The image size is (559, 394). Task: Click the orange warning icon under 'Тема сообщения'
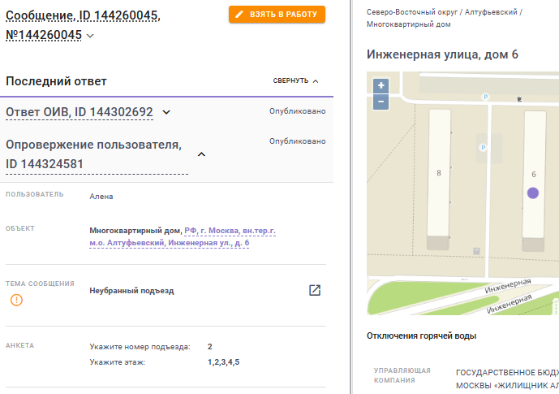click(x=16, y=300)
